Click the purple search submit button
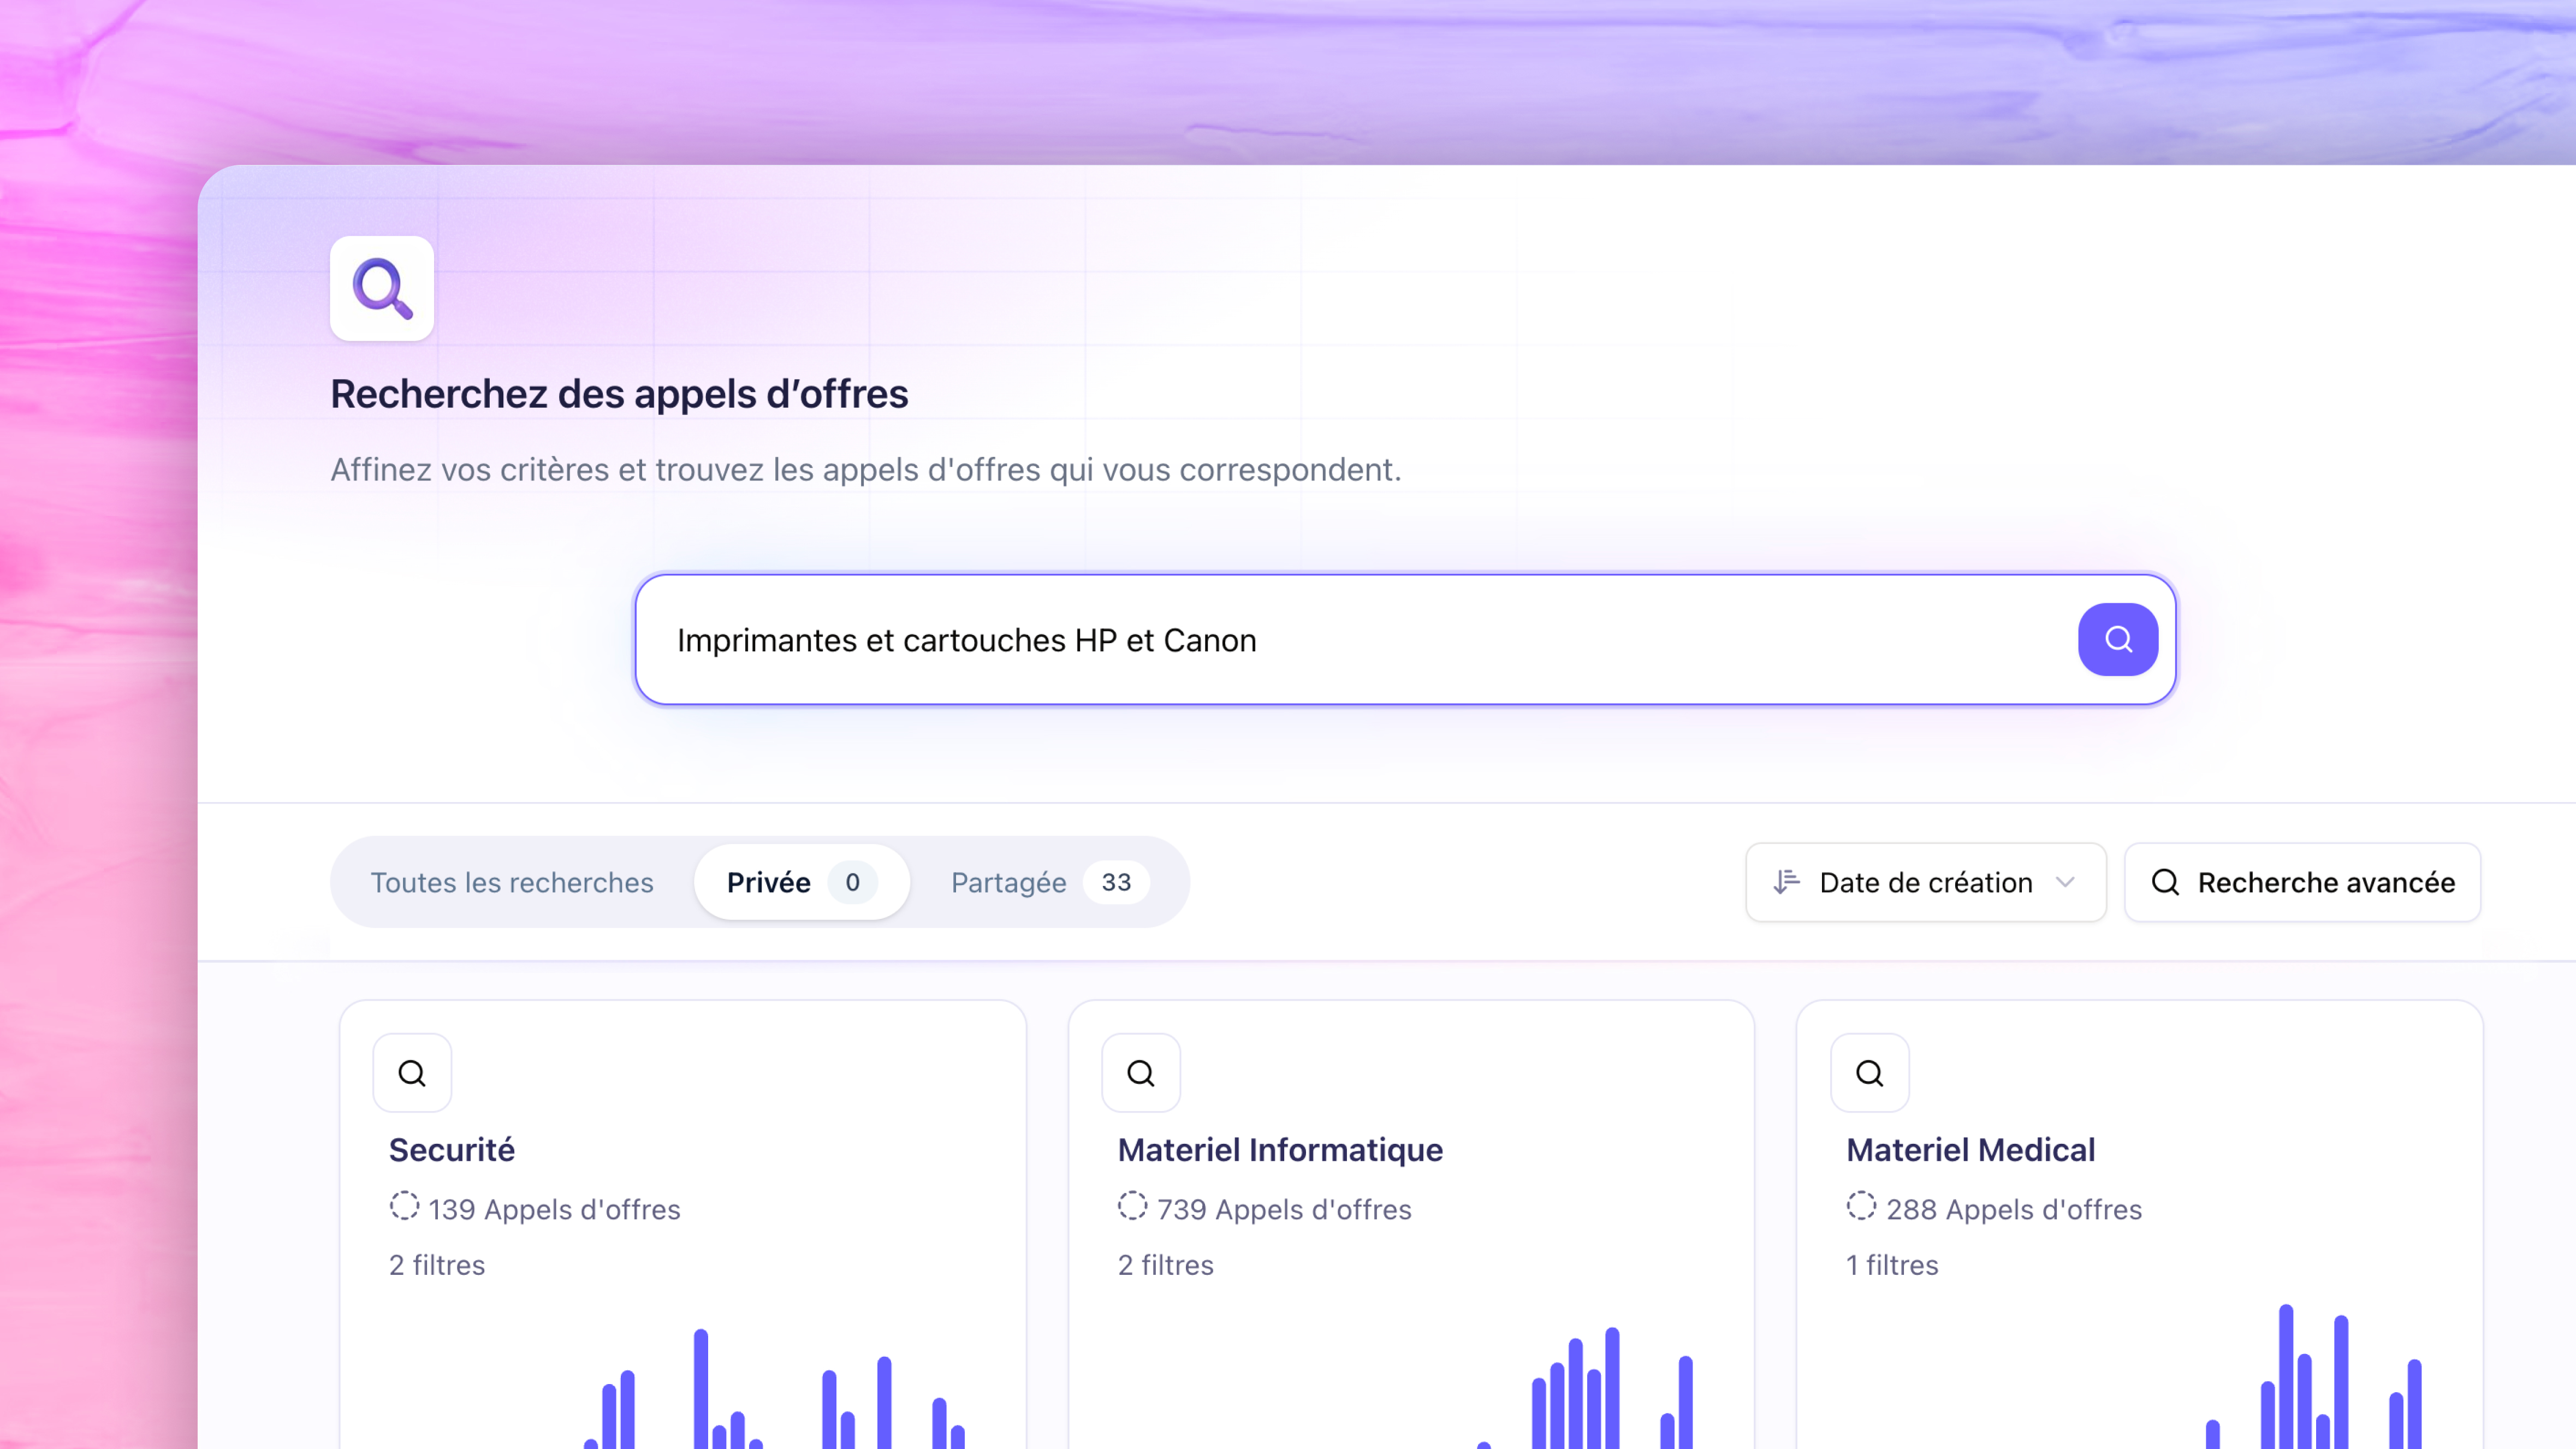Screen dimensions: 2576x1449 point(2117,639)
